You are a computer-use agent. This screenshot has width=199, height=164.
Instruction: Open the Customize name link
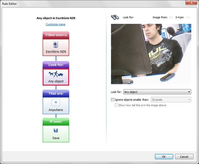coord(55,24)
